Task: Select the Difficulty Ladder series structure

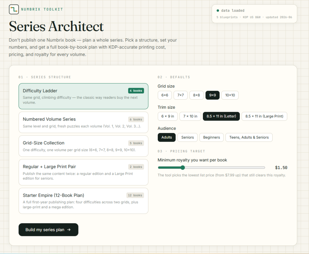Action: (x=83, y=96)
